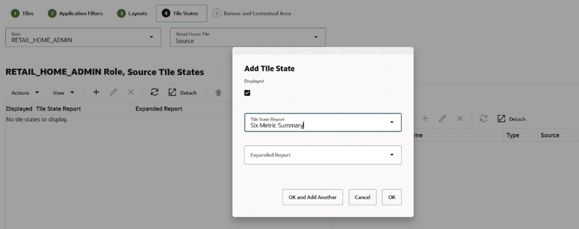This screenshot has height=229, width=579.
Task: Click the Displayed column header
Action: 19,108
